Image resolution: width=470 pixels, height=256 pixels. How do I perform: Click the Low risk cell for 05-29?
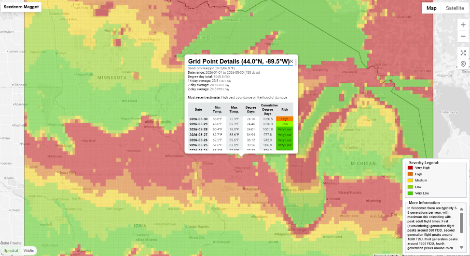click(284, 124)
